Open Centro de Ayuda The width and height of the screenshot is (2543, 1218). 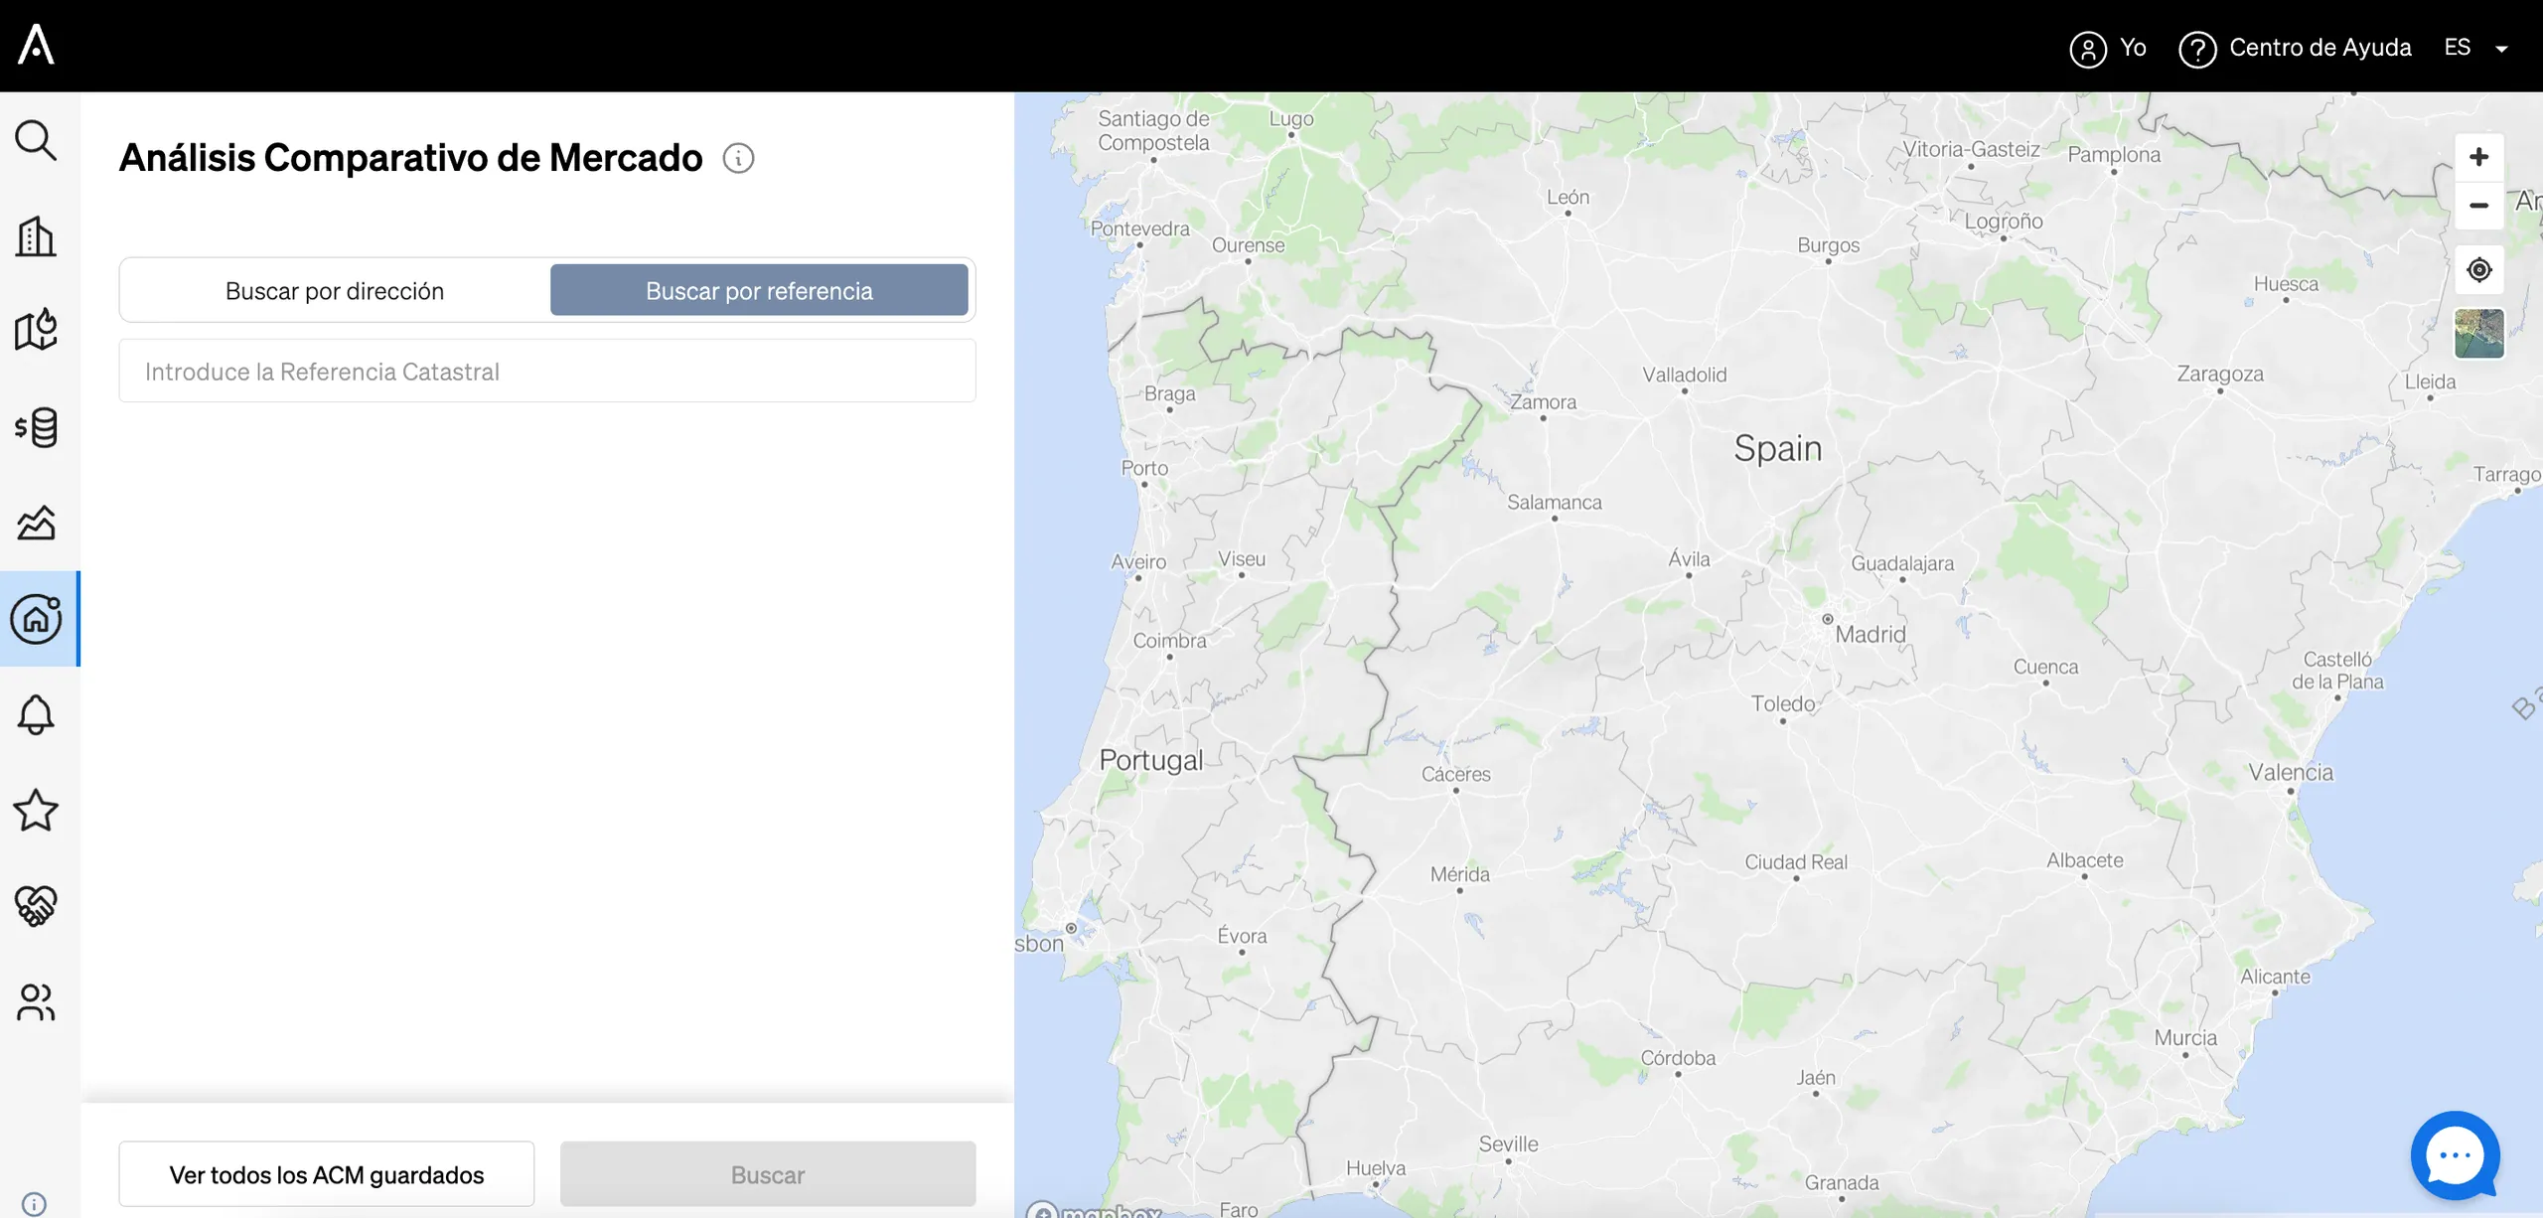pyautogui.click(x=2295, y=48)
